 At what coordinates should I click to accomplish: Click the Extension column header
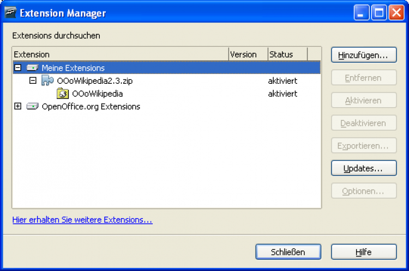point(120,54)
